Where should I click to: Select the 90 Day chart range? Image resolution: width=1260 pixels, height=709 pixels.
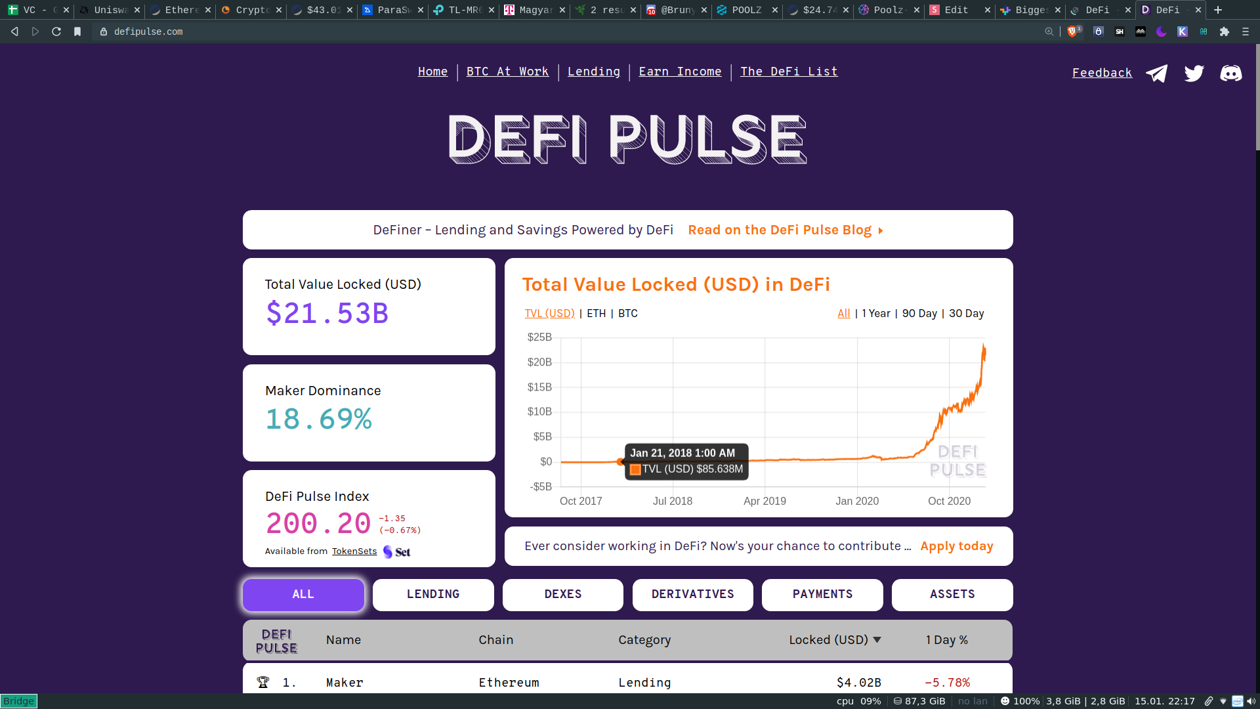click(919, 314)
